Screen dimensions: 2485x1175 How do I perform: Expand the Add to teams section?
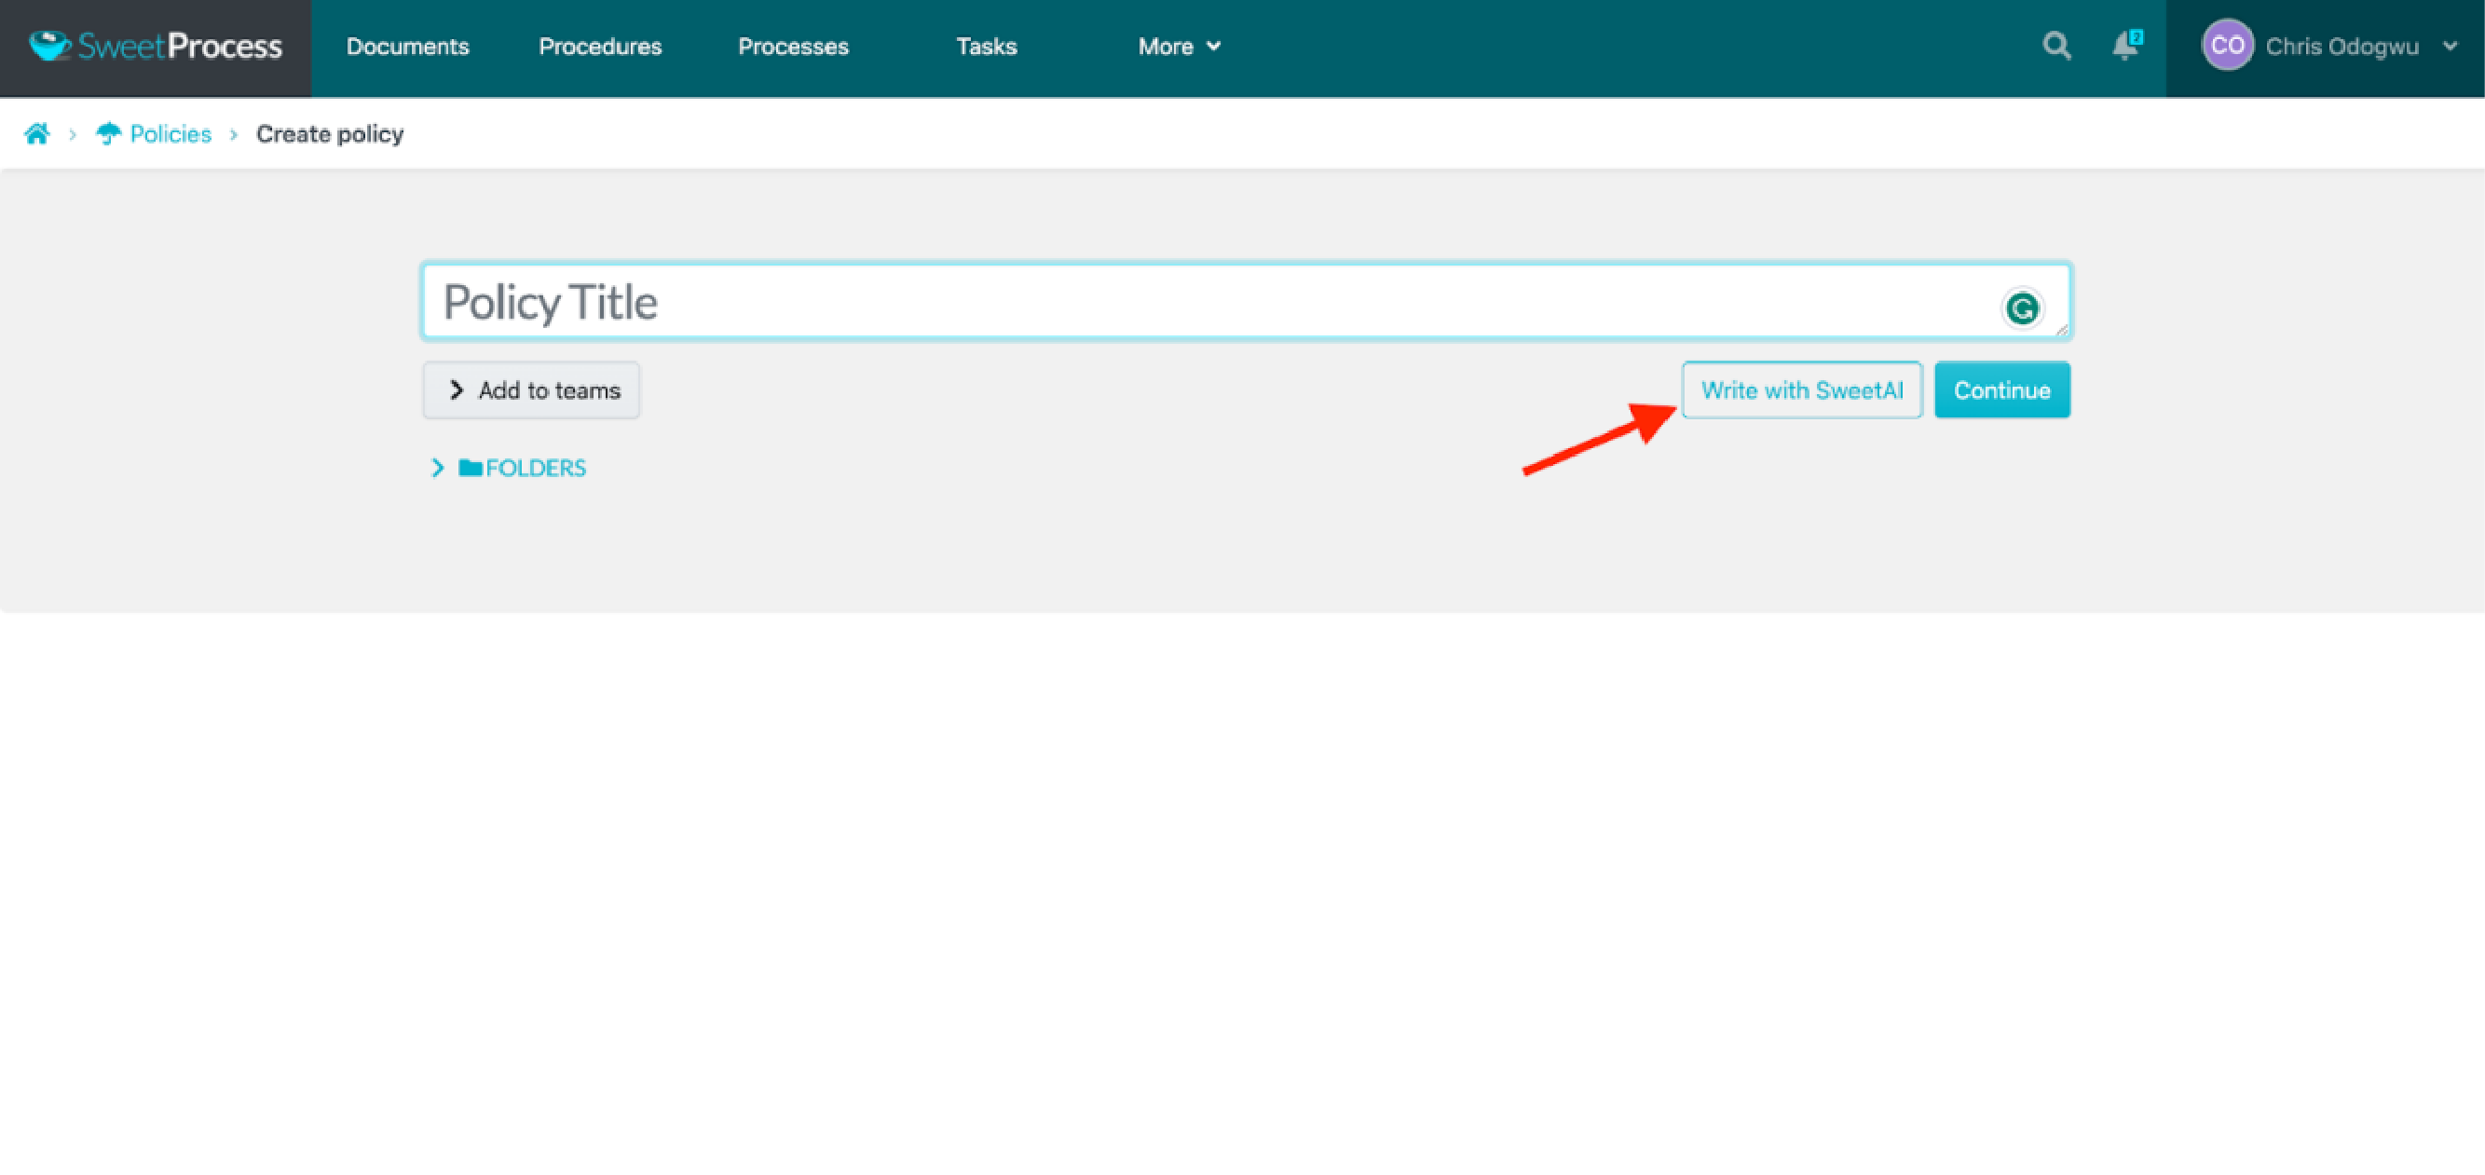(x=531, y=390)
